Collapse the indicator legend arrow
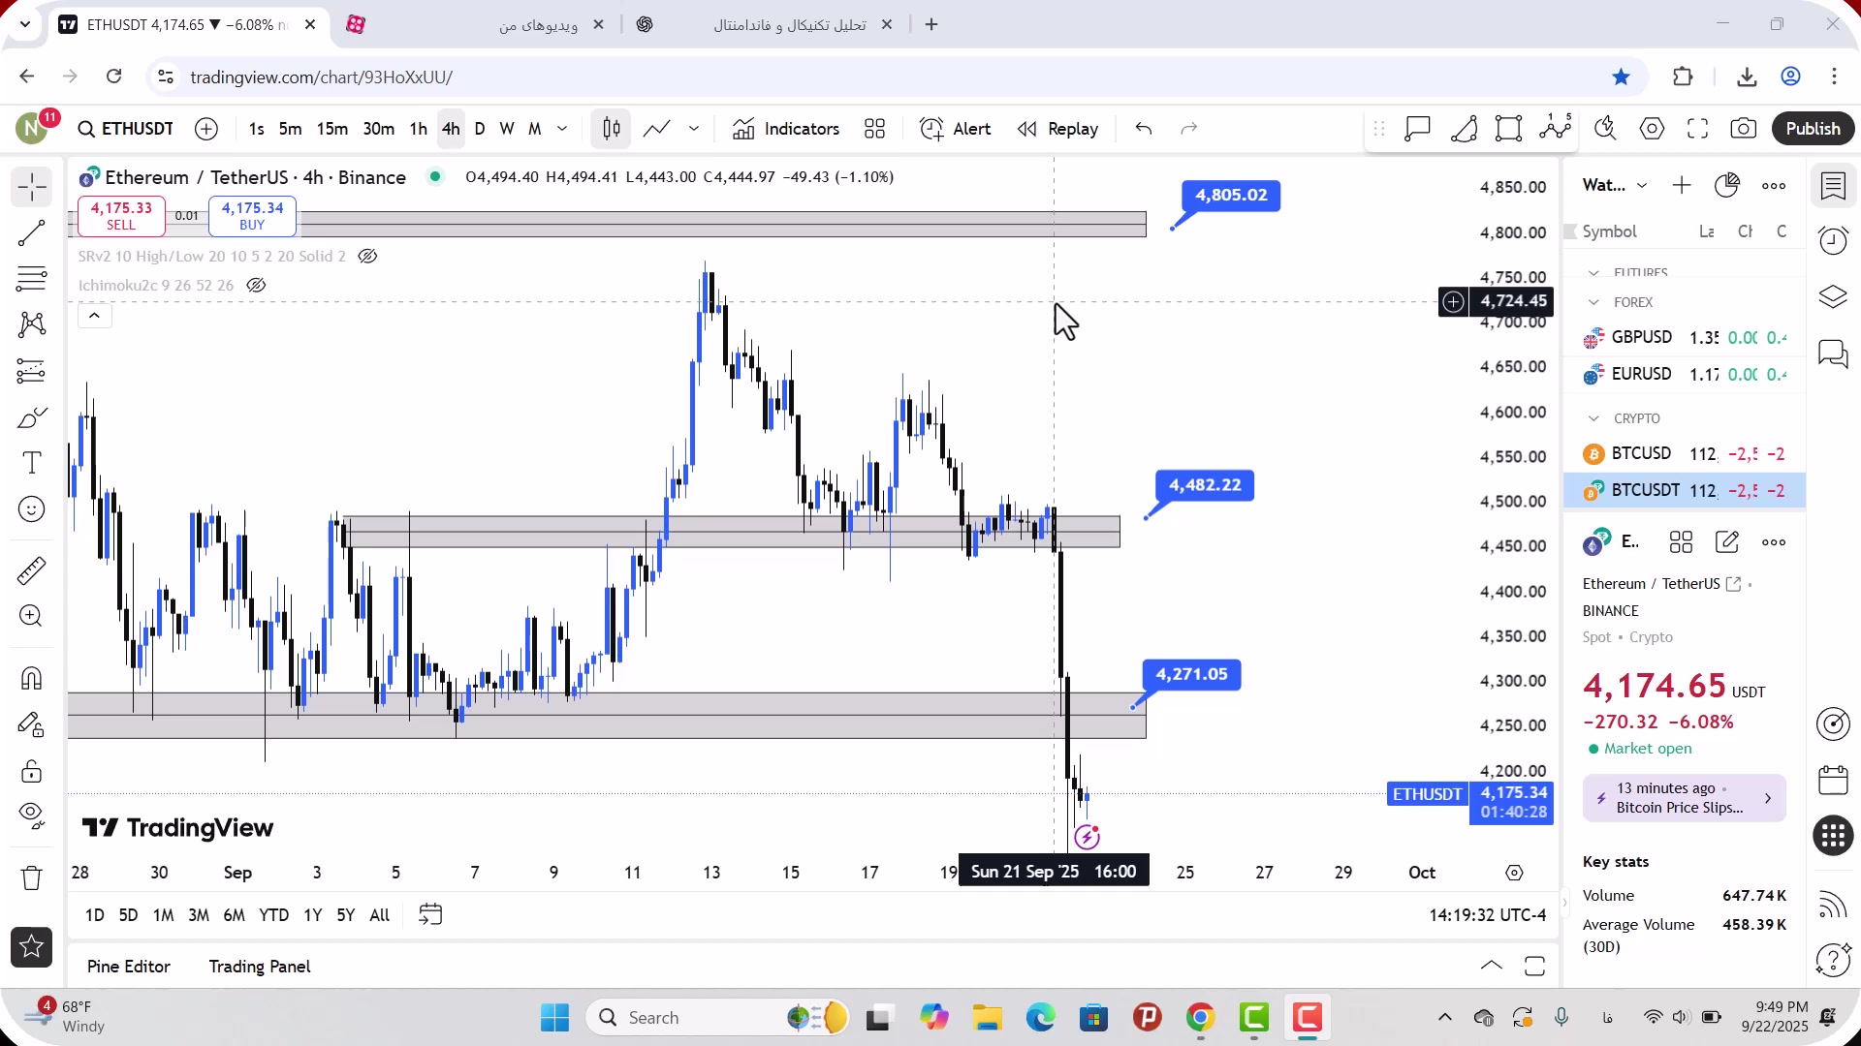Screen dimensions: 1861x1046 pos(94,316)
